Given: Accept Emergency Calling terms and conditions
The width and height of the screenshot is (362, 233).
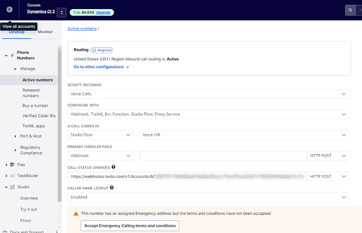Looking at the screenshot, I should (130, 226).
